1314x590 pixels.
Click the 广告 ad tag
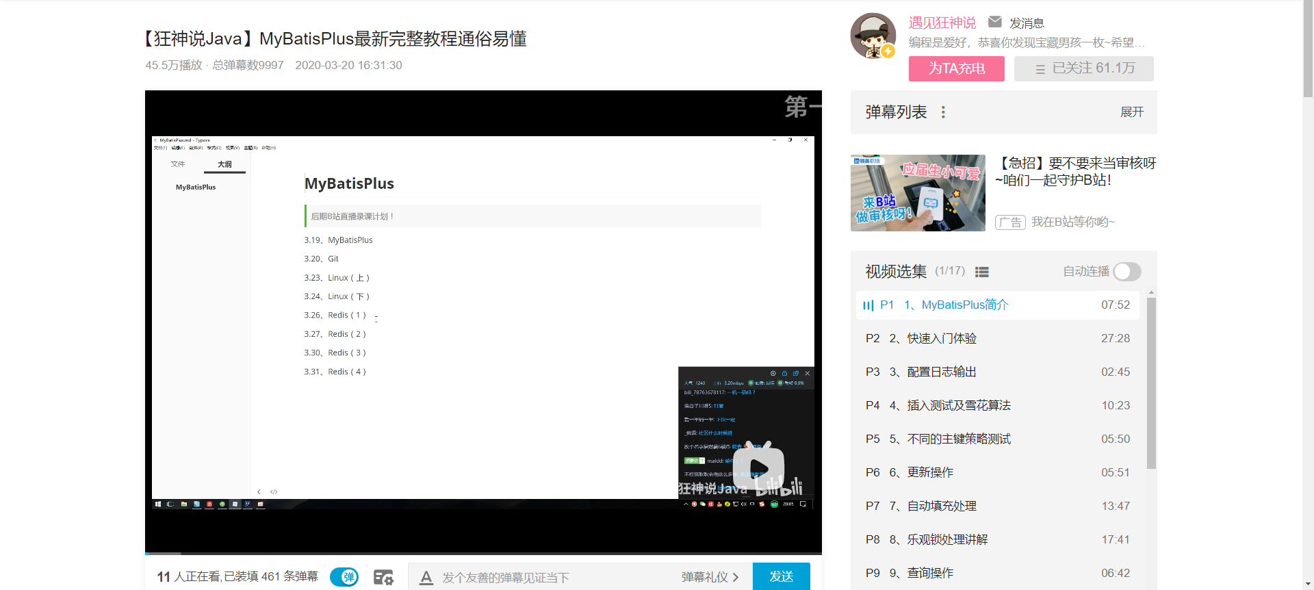pyautogui.click(x=1010, y=222)
